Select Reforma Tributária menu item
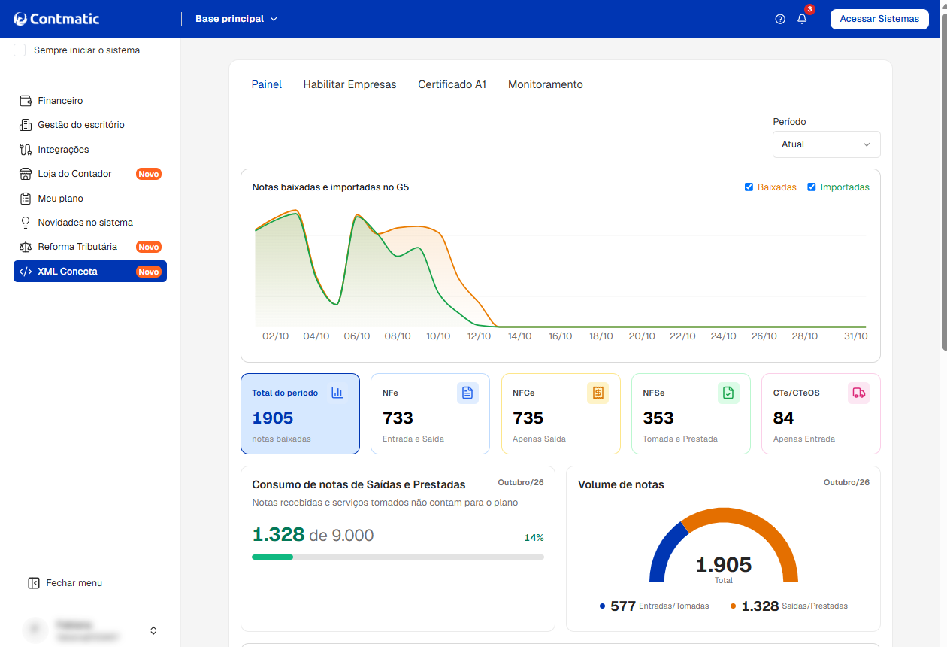Viewport: 947px width, 647px height. (x=90, y=247)
